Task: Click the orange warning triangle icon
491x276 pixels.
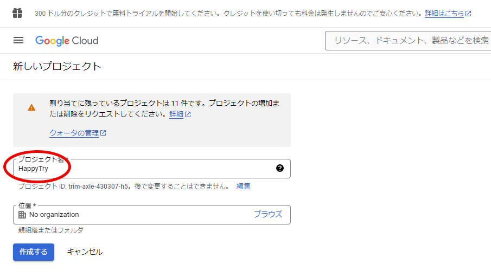Action: click(31, 107)
